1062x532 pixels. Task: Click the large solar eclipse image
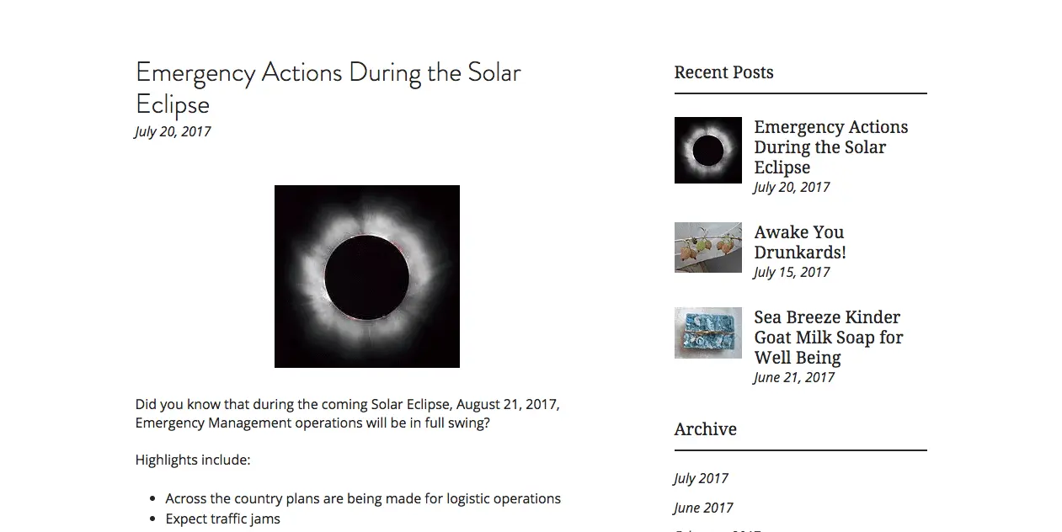tap(367, 276)
